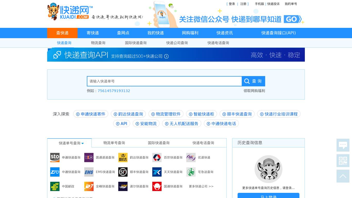Click the back-to-top arrow icon

pos(343,176)
